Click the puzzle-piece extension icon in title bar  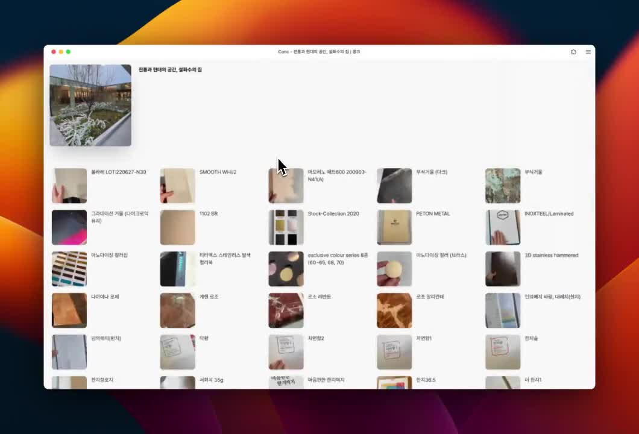point(573,52)
